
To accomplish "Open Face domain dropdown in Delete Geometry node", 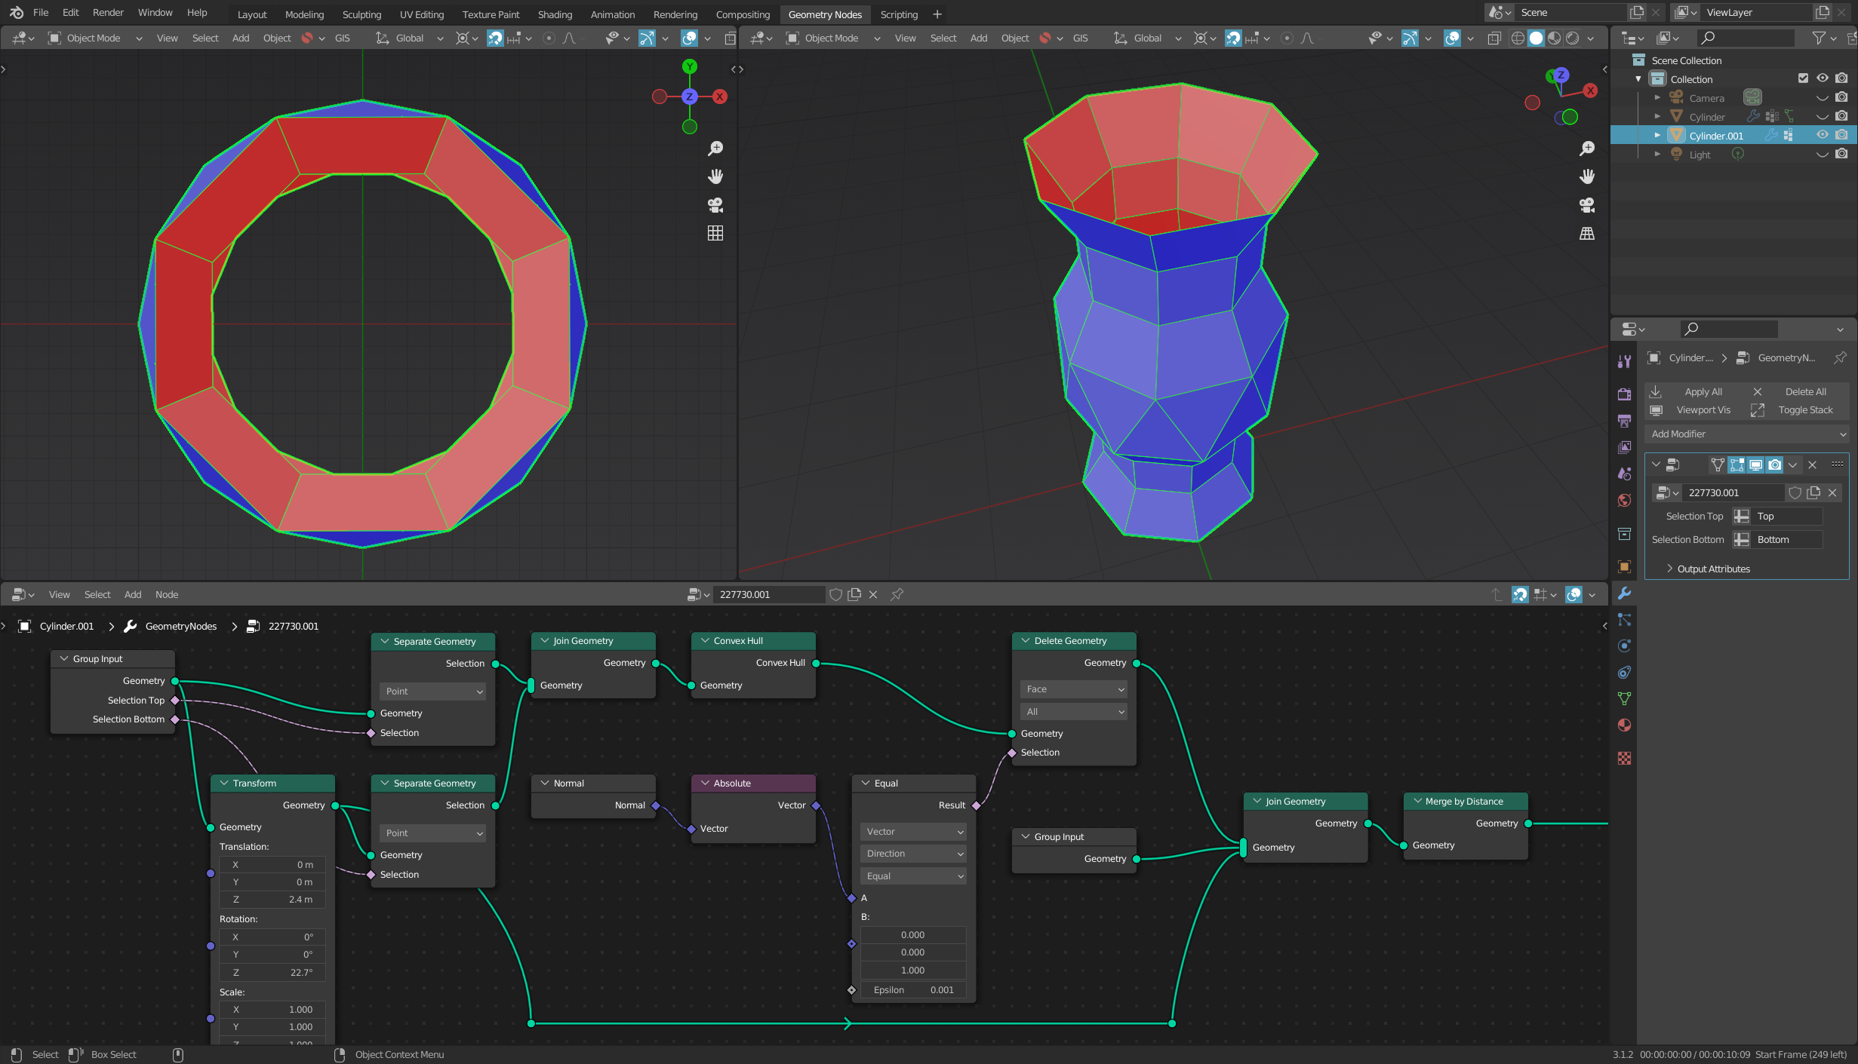I will point(1074,688).
